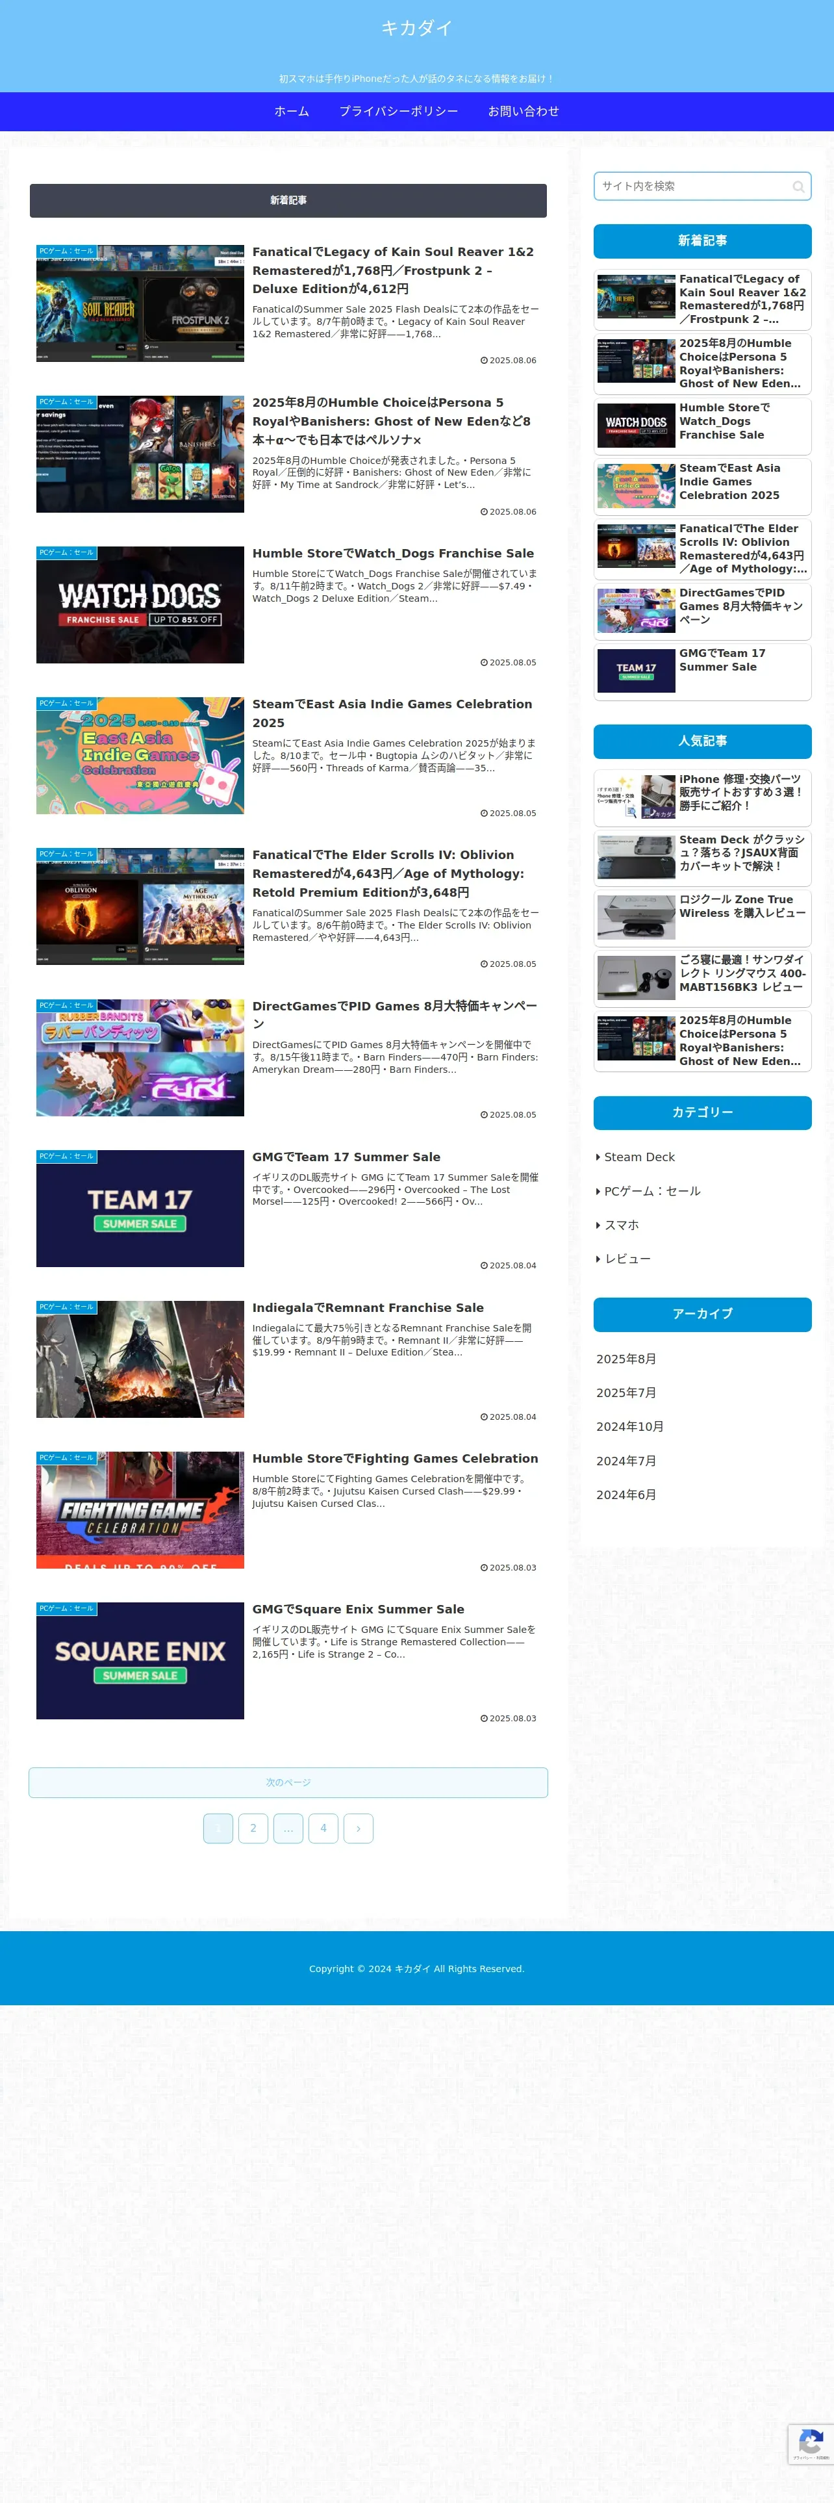Screen dimensions: 834x2503
Task: Click the current page 1 pagination button
Action: [218, 1828]
